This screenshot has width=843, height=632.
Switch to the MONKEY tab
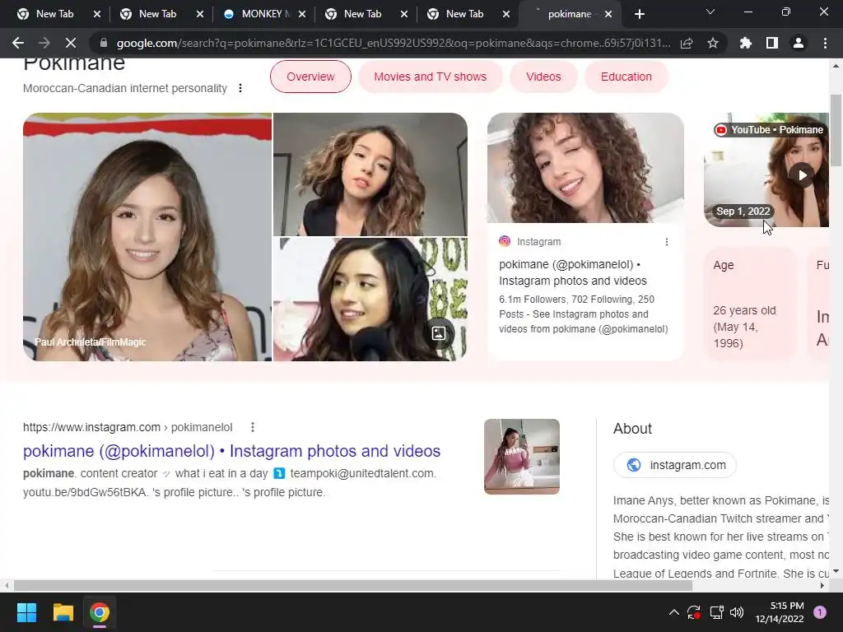tap(264, 14)
